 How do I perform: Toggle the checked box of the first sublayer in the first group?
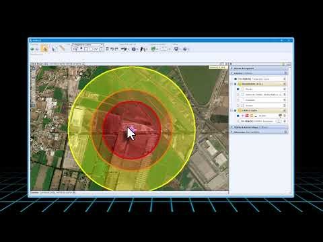pos(238,89)
